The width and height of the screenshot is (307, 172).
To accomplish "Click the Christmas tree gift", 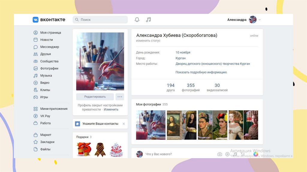I will 116,150.
